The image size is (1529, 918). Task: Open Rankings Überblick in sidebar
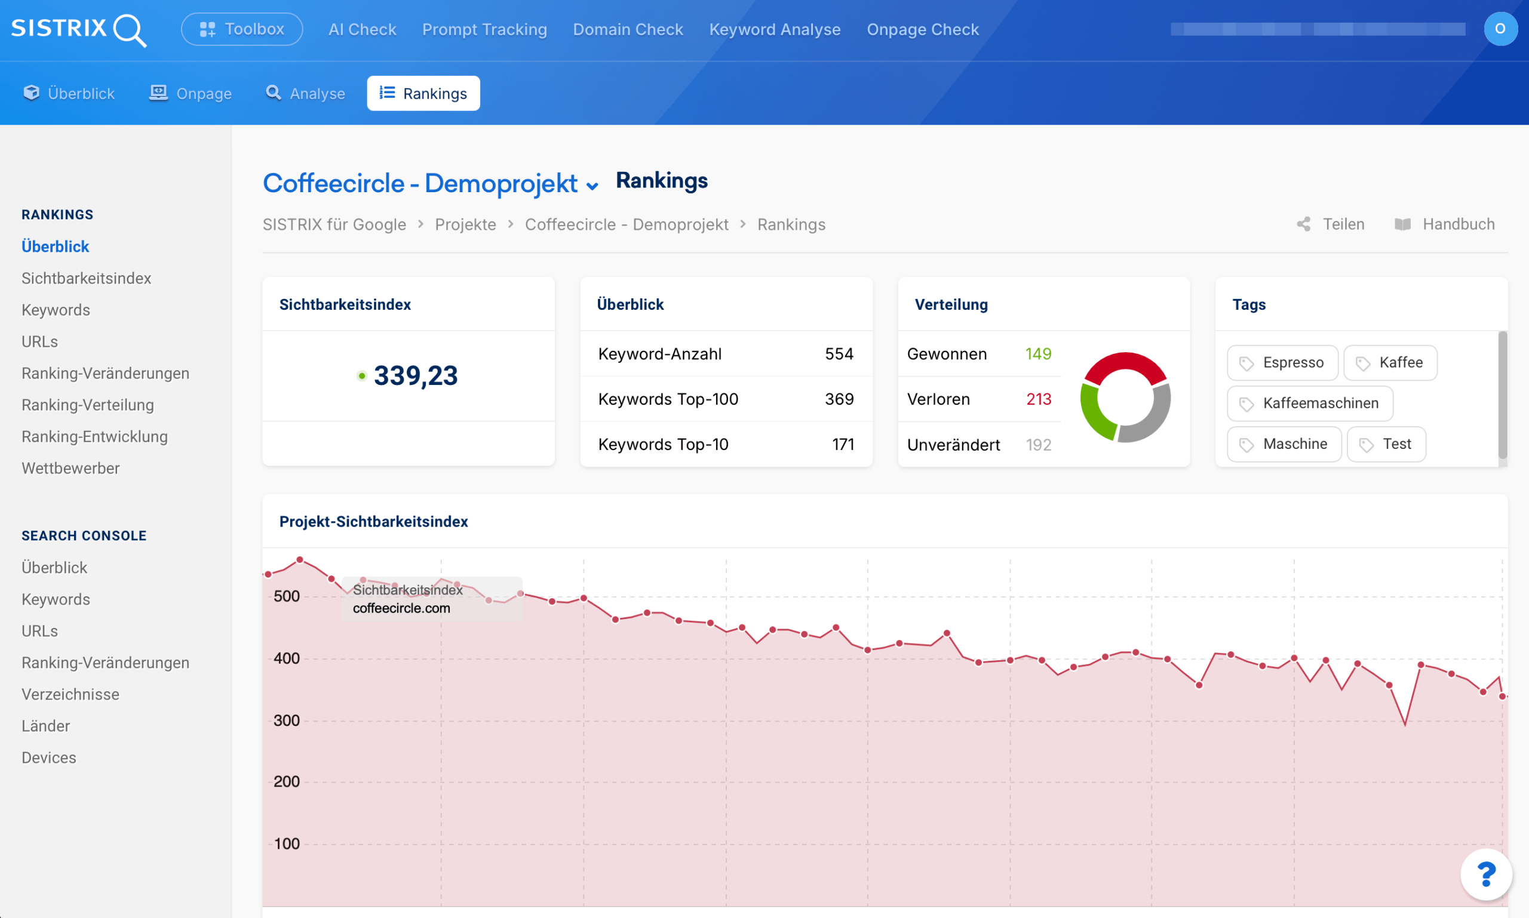point(55,246)
